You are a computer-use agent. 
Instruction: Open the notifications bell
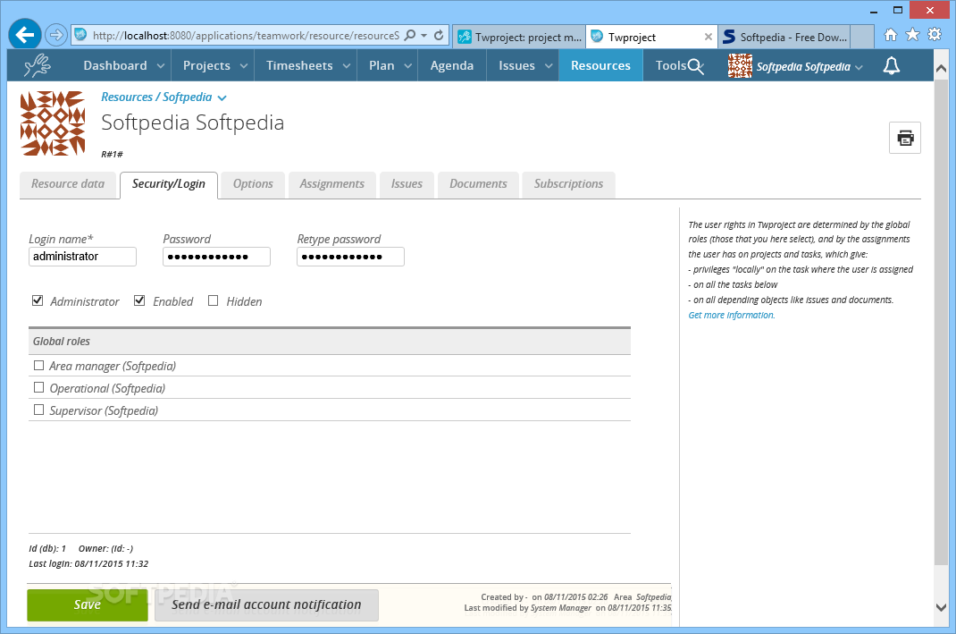click(892, 65)
